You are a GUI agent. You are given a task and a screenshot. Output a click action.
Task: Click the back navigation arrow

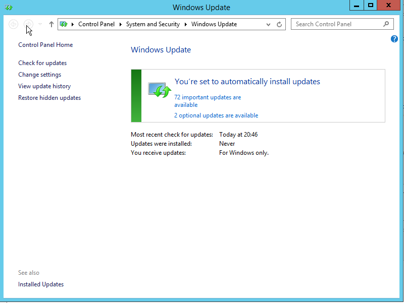point(14,24)
